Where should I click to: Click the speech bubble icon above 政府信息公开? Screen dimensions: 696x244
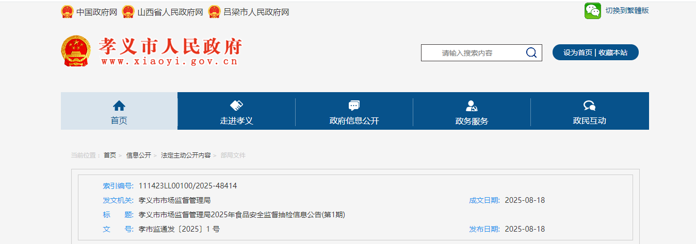354,106
